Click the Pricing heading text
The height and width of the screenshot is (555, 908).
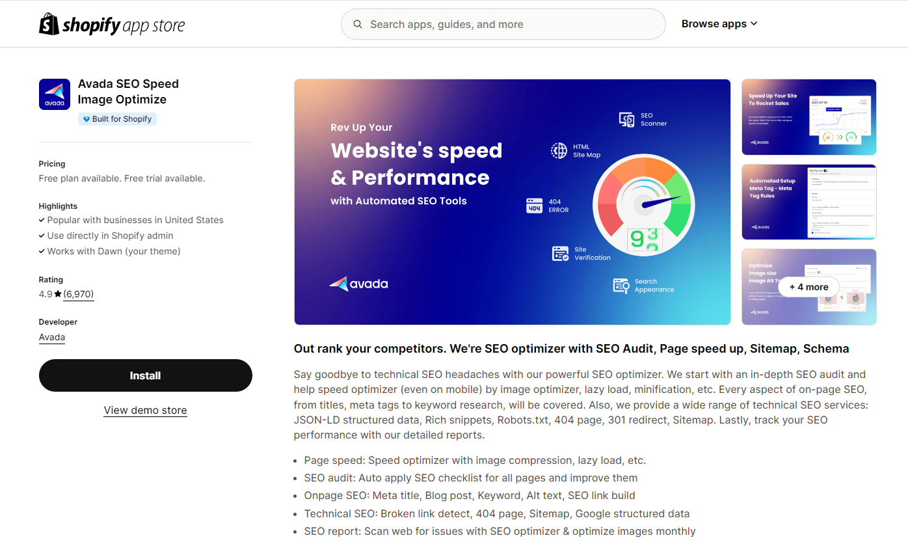(52, 164)
